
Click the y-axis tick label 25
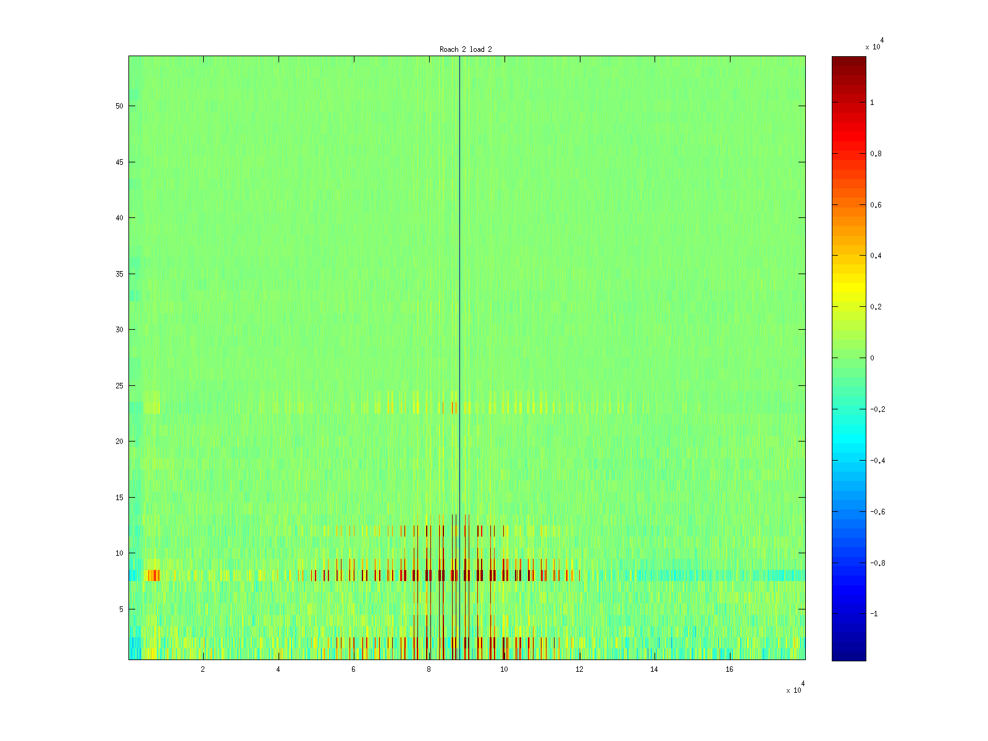click(120, 386)
